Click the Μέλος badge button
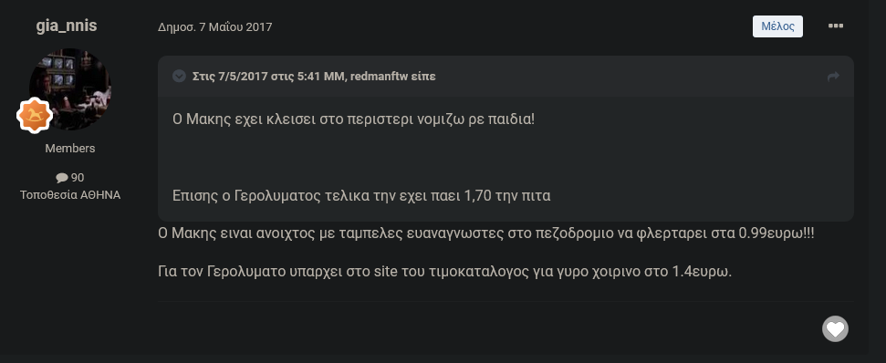 pyautogui.click(x=777, y=26)
